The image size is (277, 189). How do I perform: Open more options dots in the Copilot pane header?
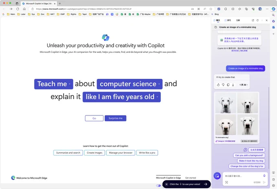tap(262, 20)
